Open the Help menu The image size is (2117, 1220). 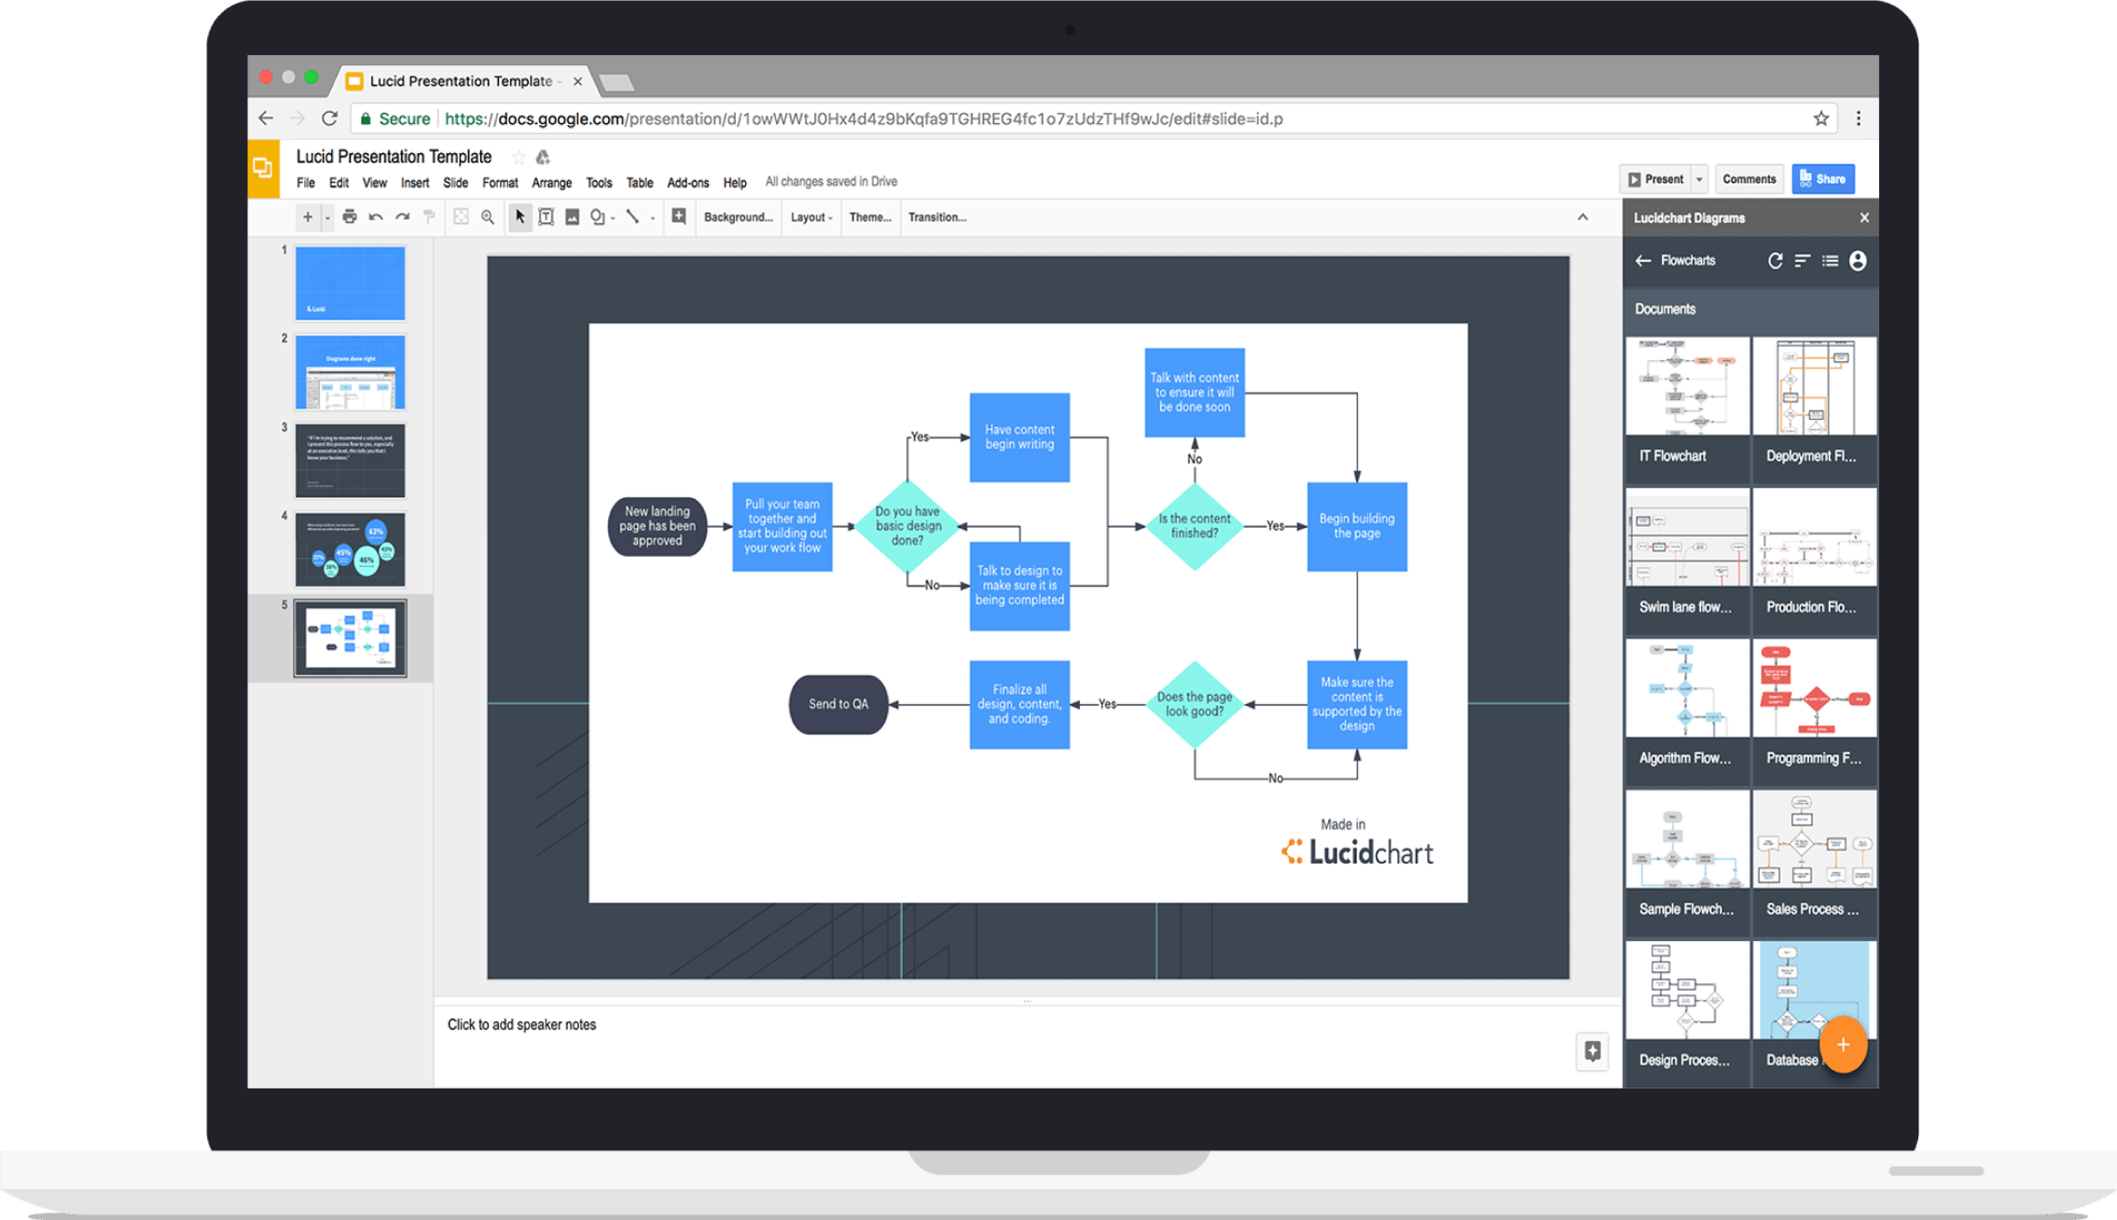point(735,183)
